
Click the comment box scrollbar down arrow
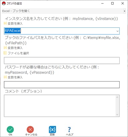(x=117, y=115)
